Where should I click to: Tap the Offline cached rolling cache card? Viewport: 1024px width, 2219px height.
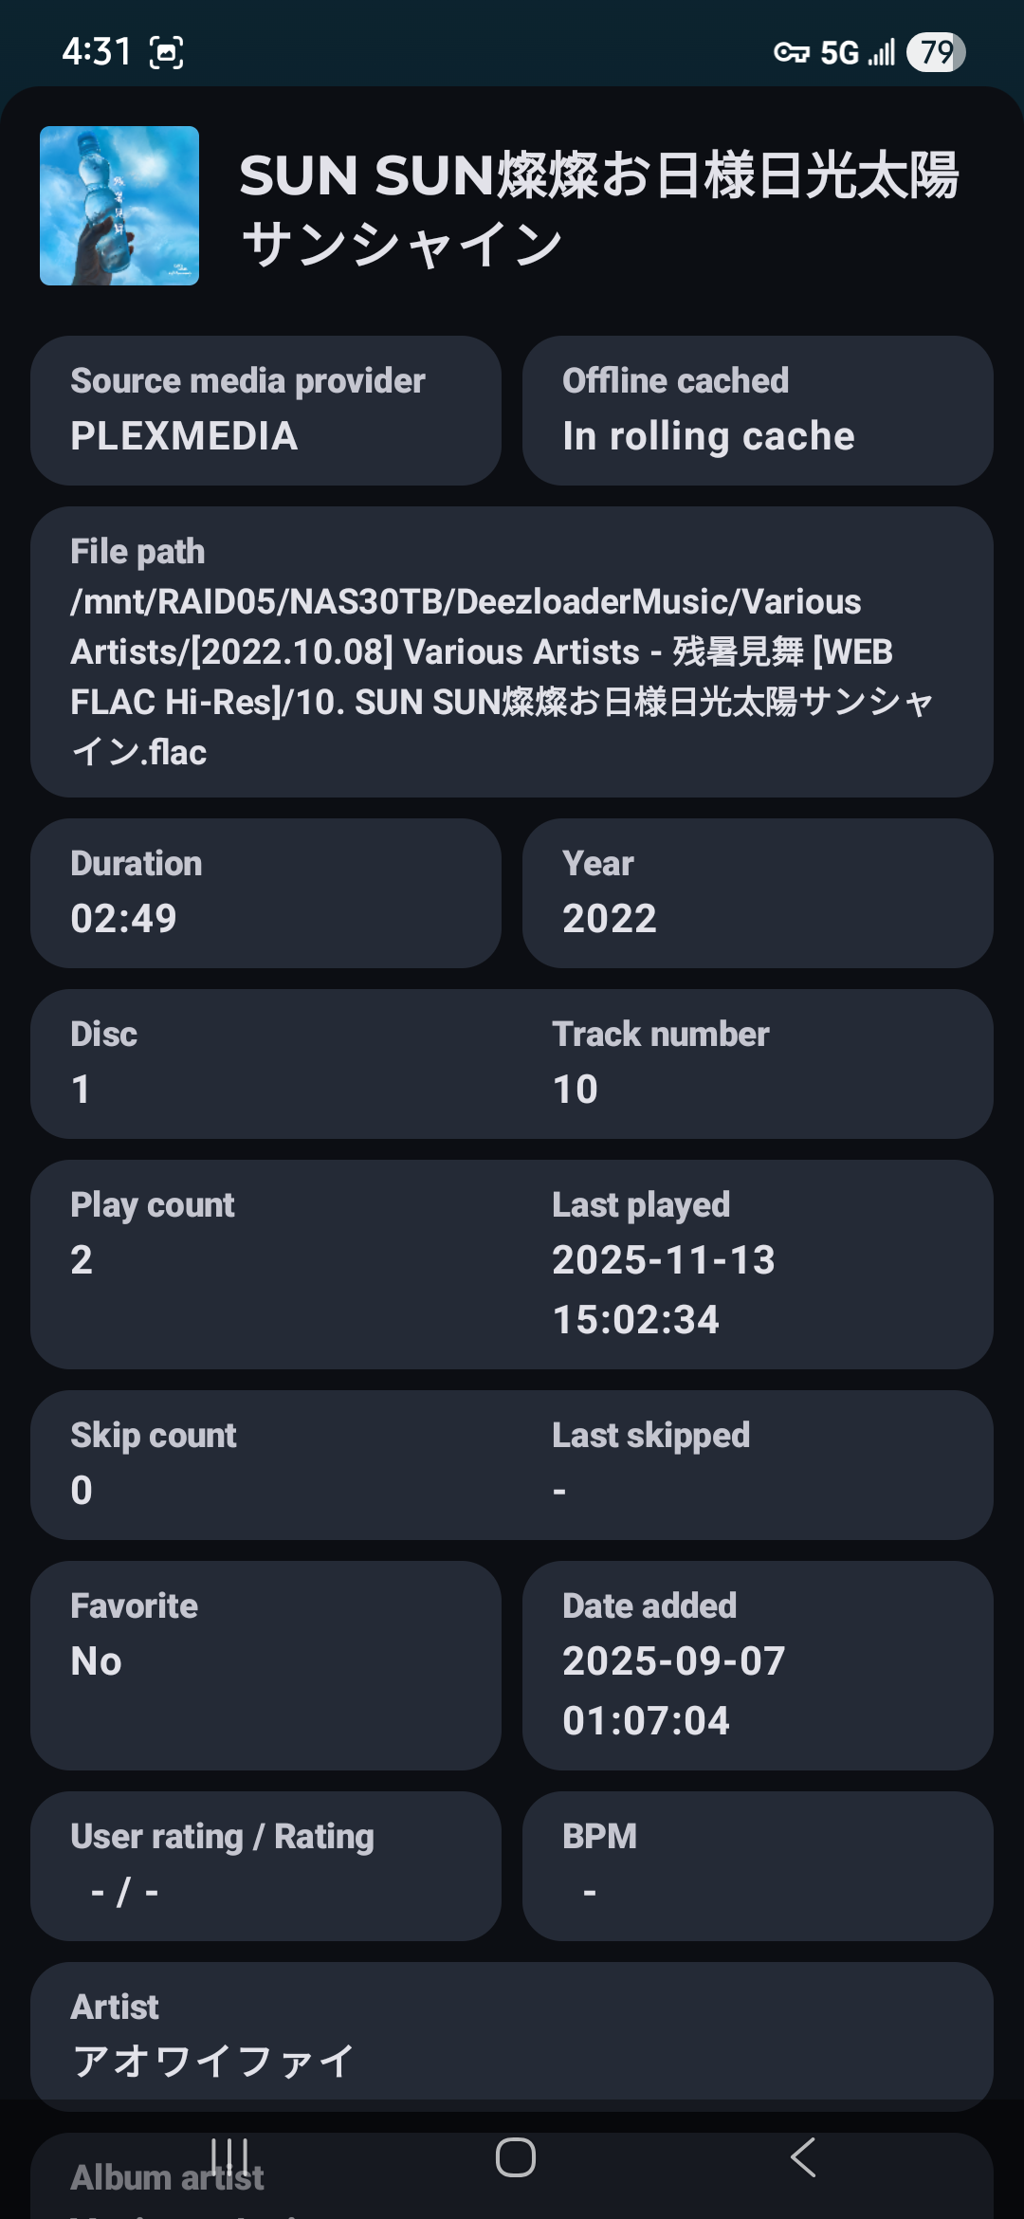click(757, 411)
